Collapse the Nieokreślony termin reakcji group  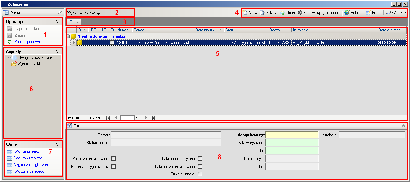tap(68, 36)
